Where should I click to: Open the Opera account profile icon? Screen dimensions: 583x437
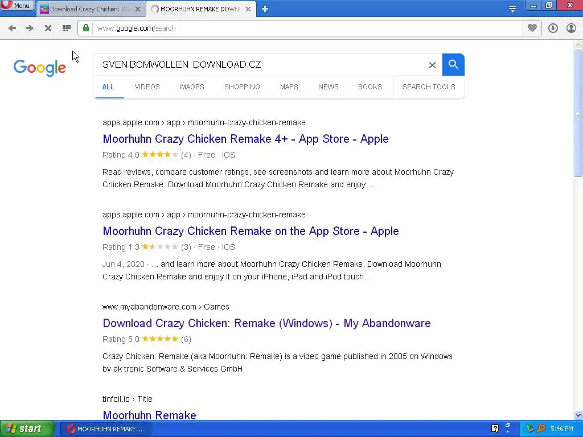571,28
